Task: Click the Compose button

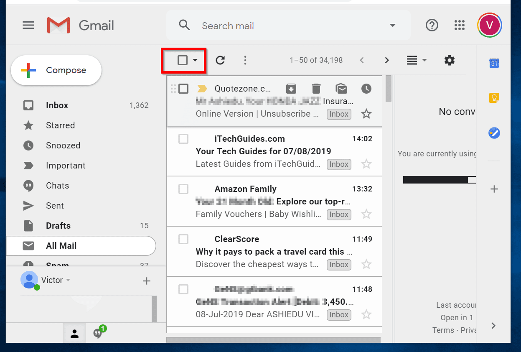Action: [x=56, y=70]
